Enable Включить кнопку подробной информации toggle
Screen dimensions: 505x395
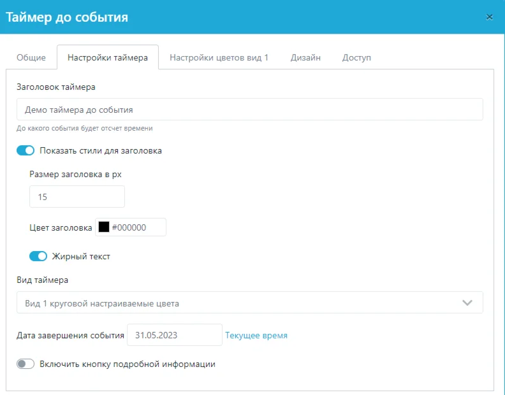(x=26, y=364)
